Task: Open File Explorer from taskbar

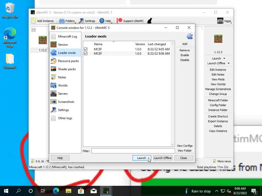Action: (x=68, y=191)
